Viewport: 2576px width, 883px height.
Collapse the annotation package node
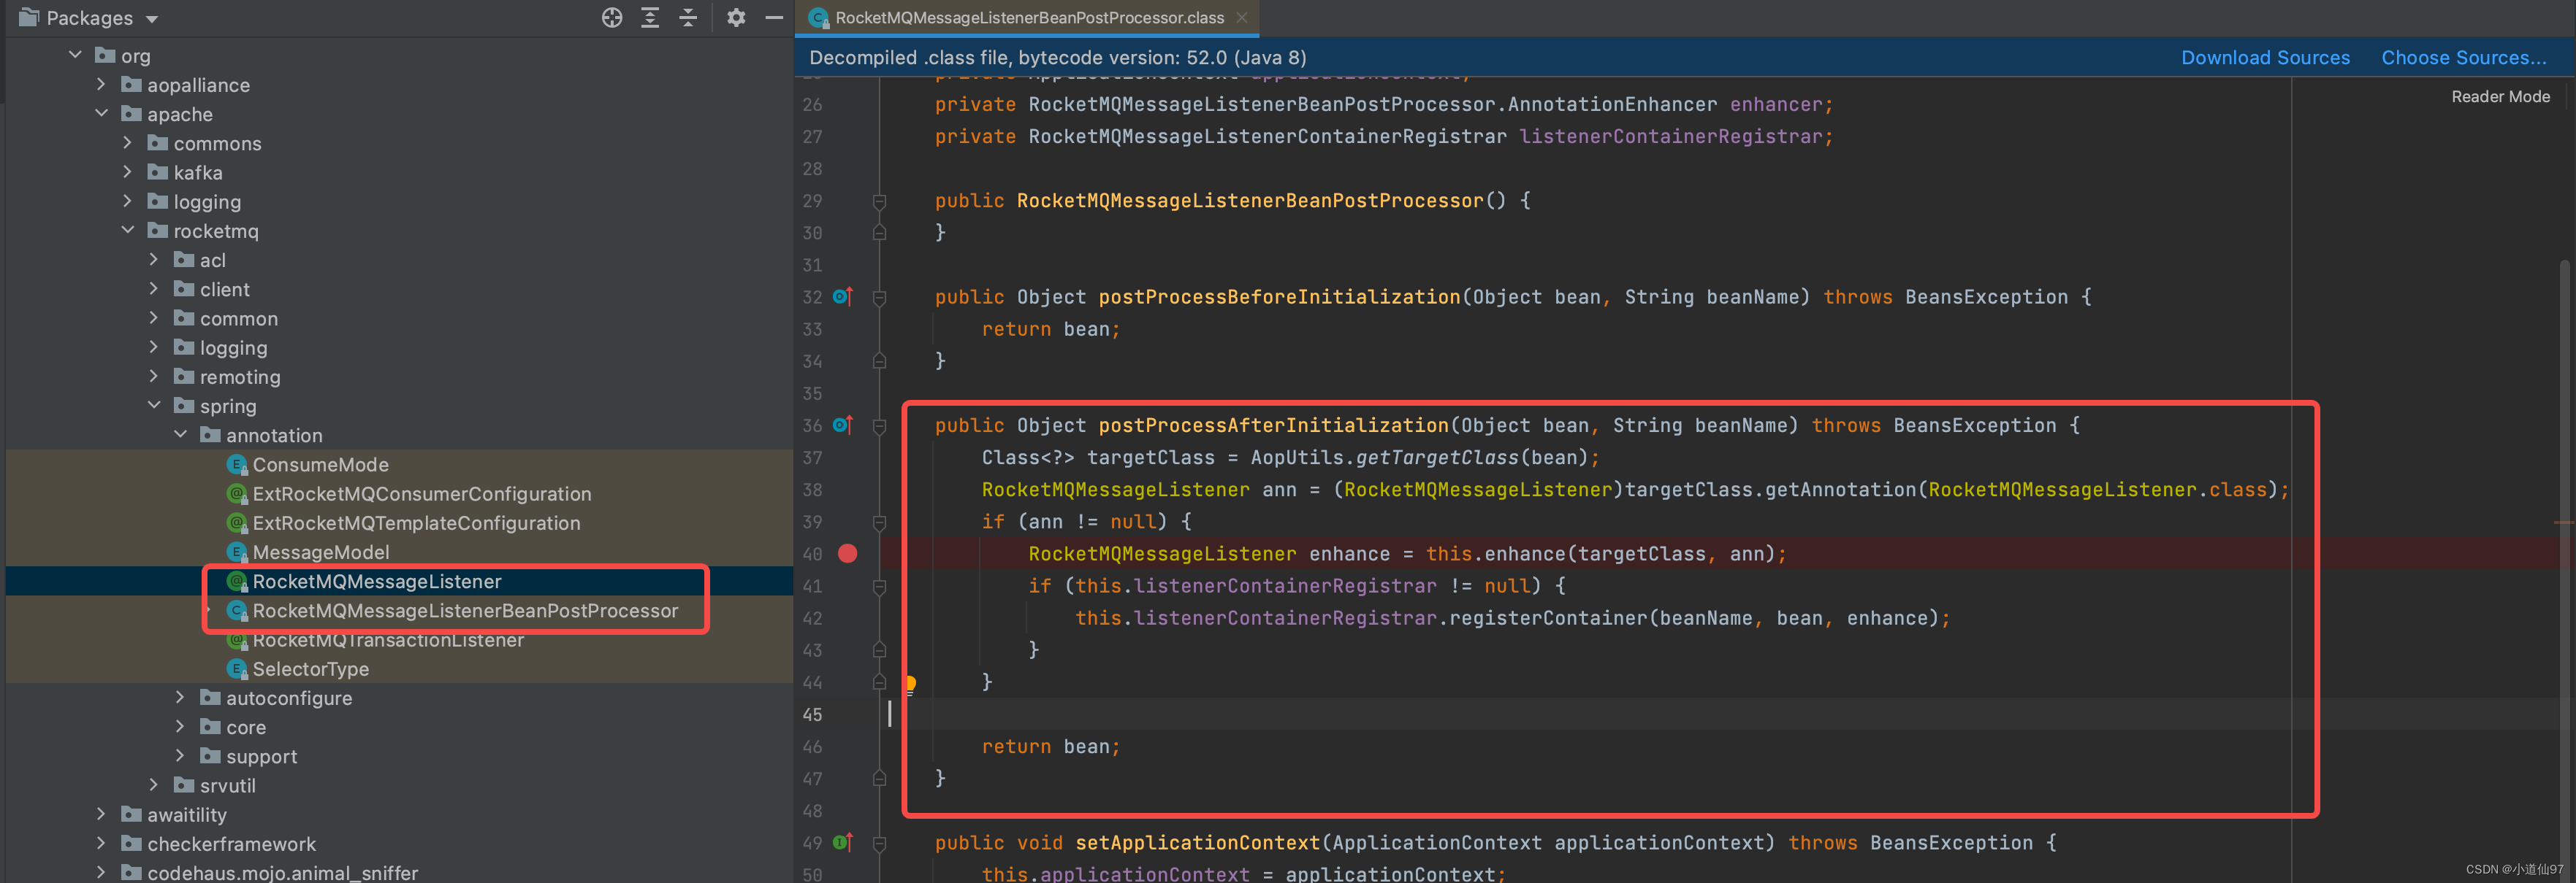(x=180, y=433)
